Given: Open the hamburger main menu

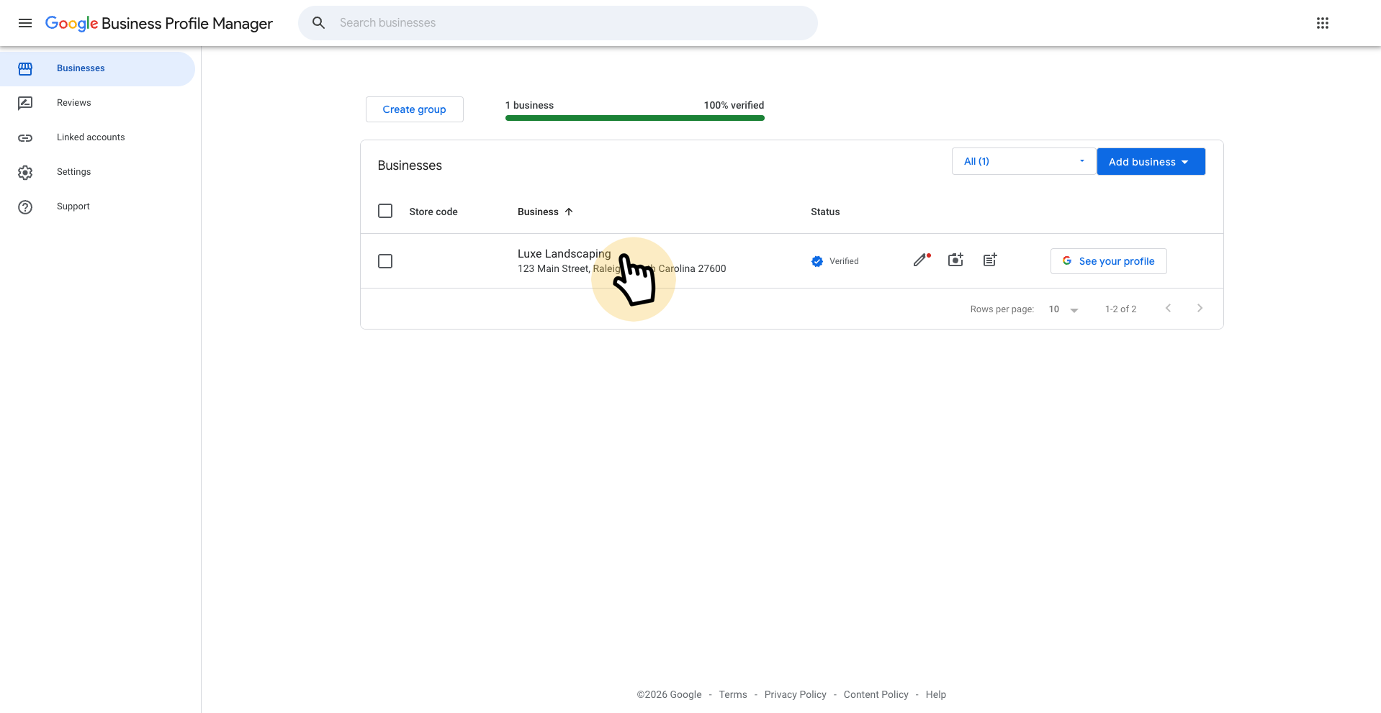Looking at the screenshot, I should tap(25, 23).
